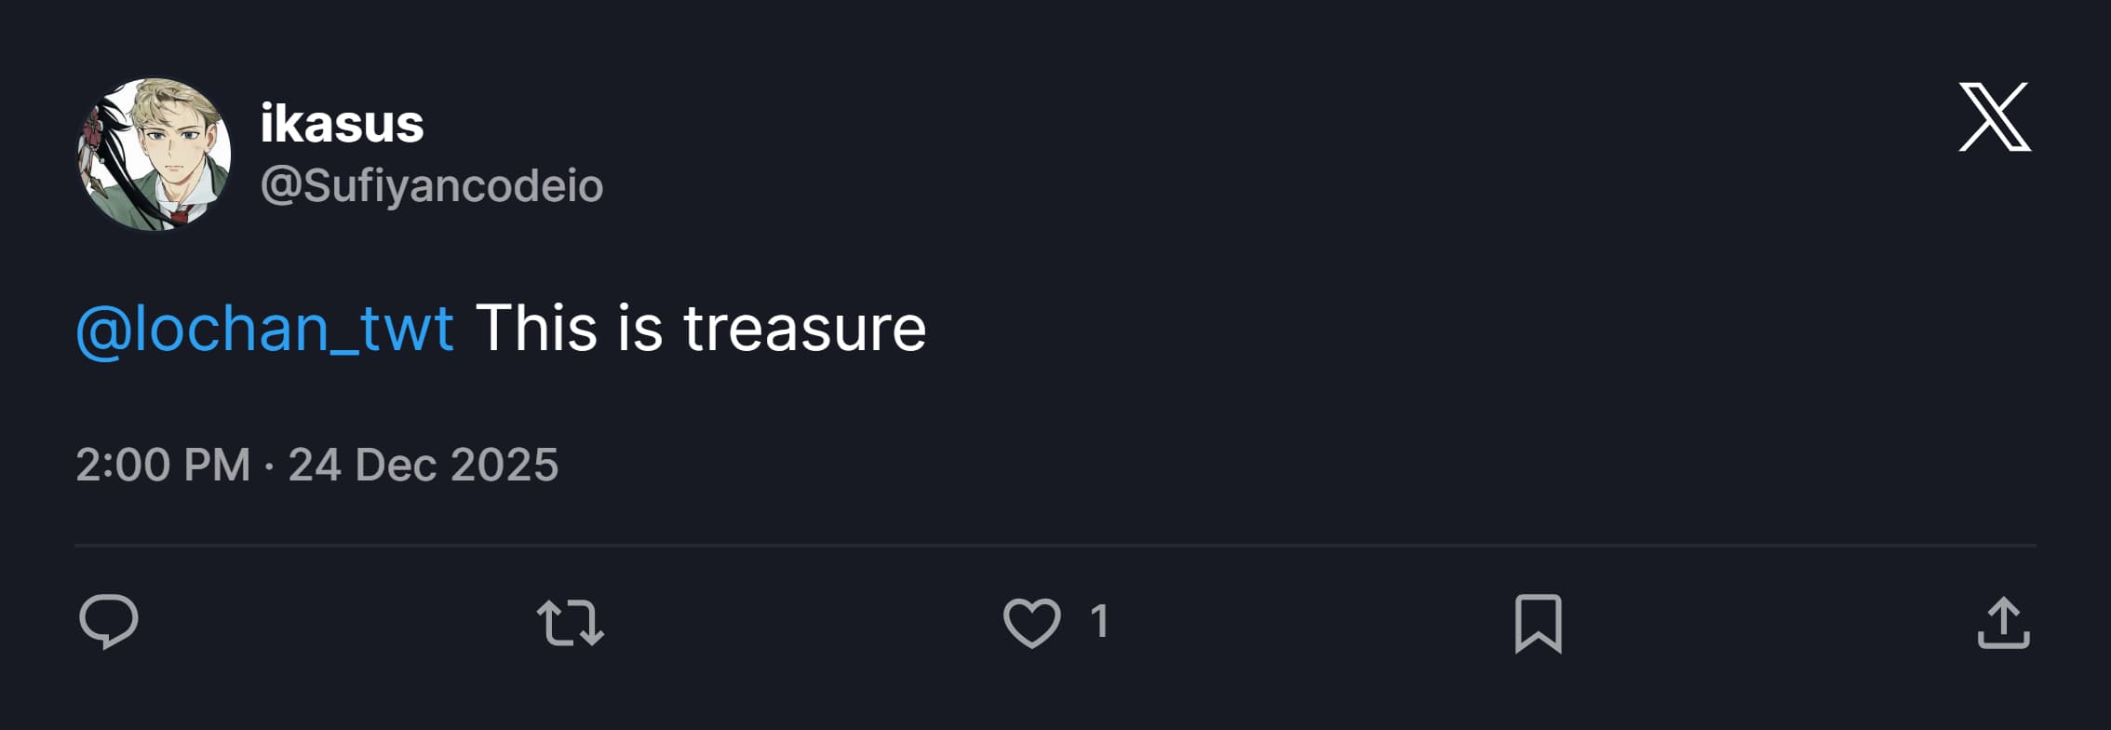Viewport: 2111px width, 730px height.
Task: Select the tweet text "This is treasure"
Action: pyautogui.click(x=701, y=328)
